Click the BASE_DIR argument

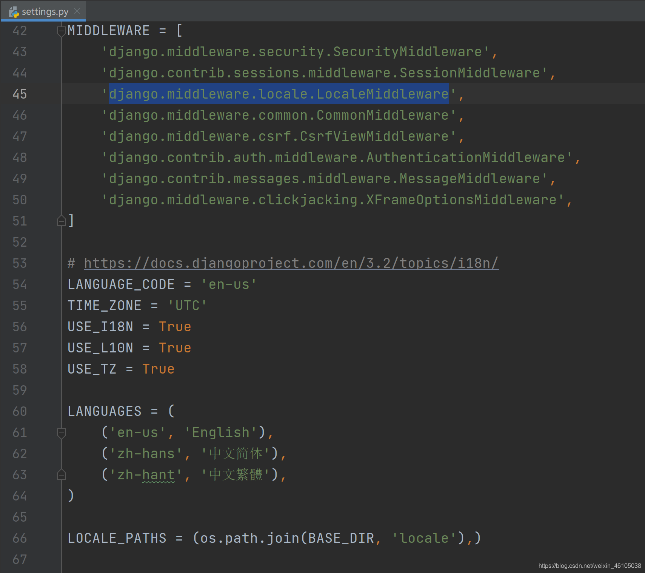341,538
